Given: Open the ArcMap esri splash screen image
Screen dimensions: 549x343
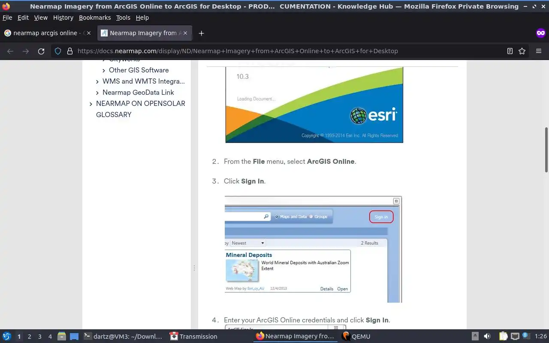Looking at the screenshot, I should pos(314,105).
